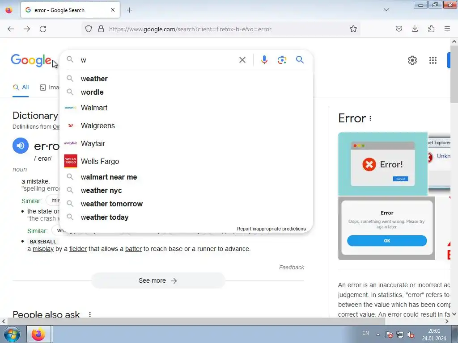Screen dimensions: 458x343
Task: Go back to the previous page
Action: click(x=11, y=29)
